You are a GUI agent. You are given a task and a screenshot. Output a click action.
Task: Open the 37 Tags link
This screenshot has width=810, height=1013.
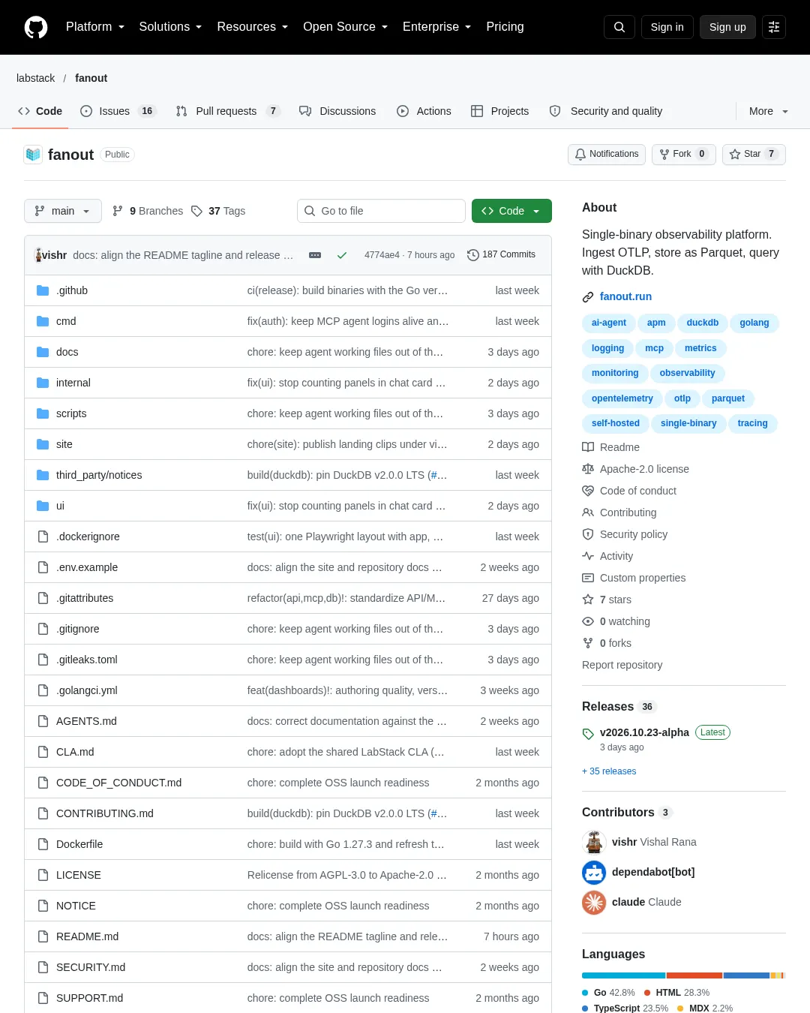(218, 211)
